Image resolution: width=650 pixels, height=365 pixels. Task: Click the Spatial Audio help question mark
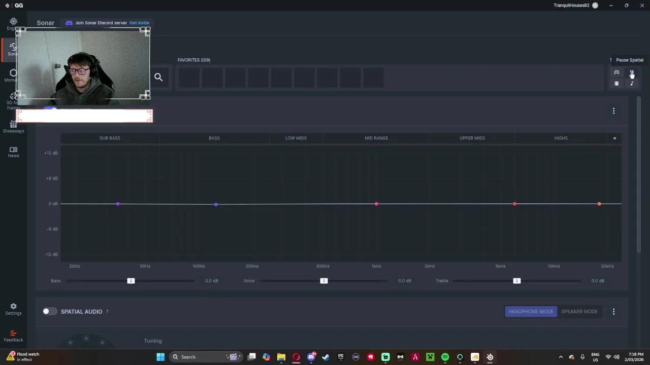(107, 312)
